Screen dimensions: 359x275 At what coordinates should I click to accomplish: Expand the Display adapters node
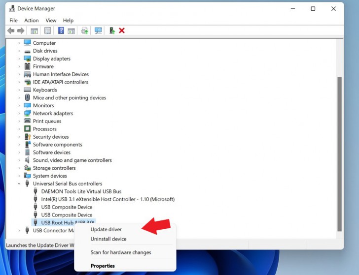click(x=19, y=59)
